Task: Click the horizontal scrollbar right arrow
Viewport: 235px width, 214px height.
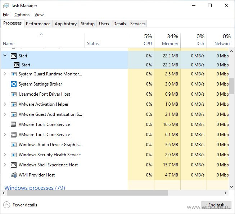Action: point(226,193)
